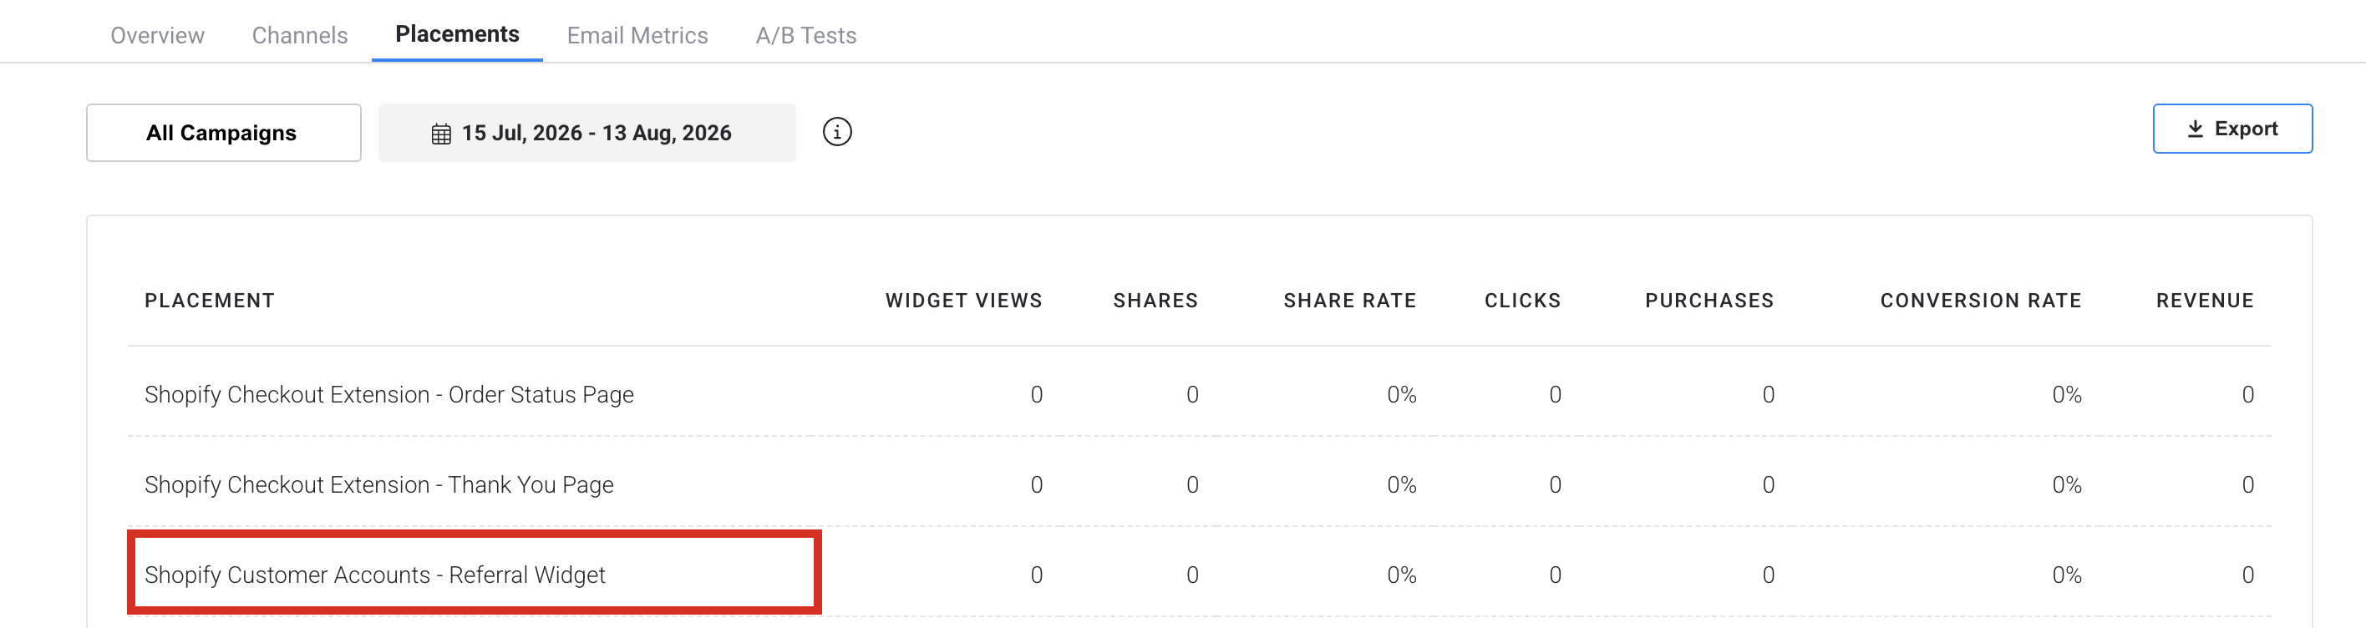The width and height of the screenshot is (2366, 628).
Task: Open the Email Metrics tab
Action: point(637,35)
